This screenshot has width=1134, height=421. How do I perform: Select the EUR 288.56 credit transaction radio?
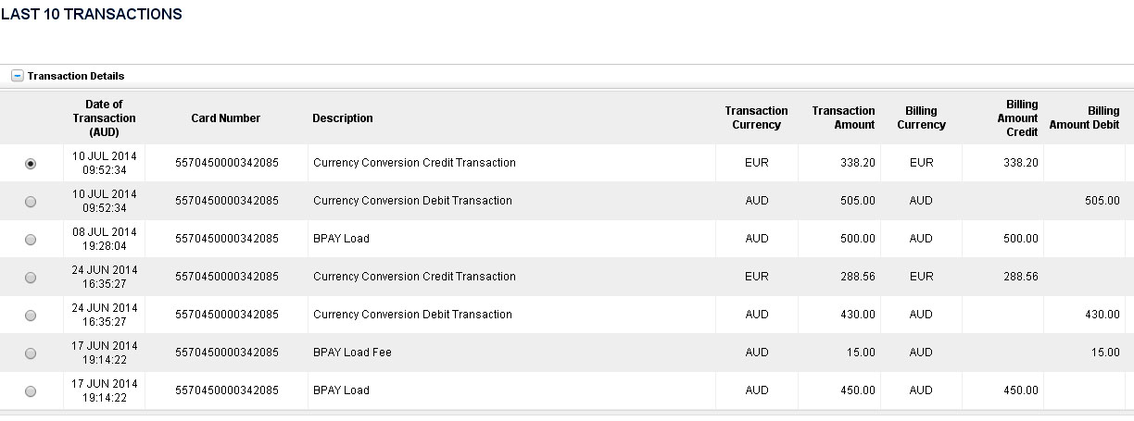coord(31,277)
